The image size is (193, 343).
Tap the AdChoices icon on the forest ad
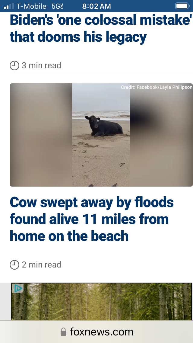pyautogui.click(x=17, y=289)
